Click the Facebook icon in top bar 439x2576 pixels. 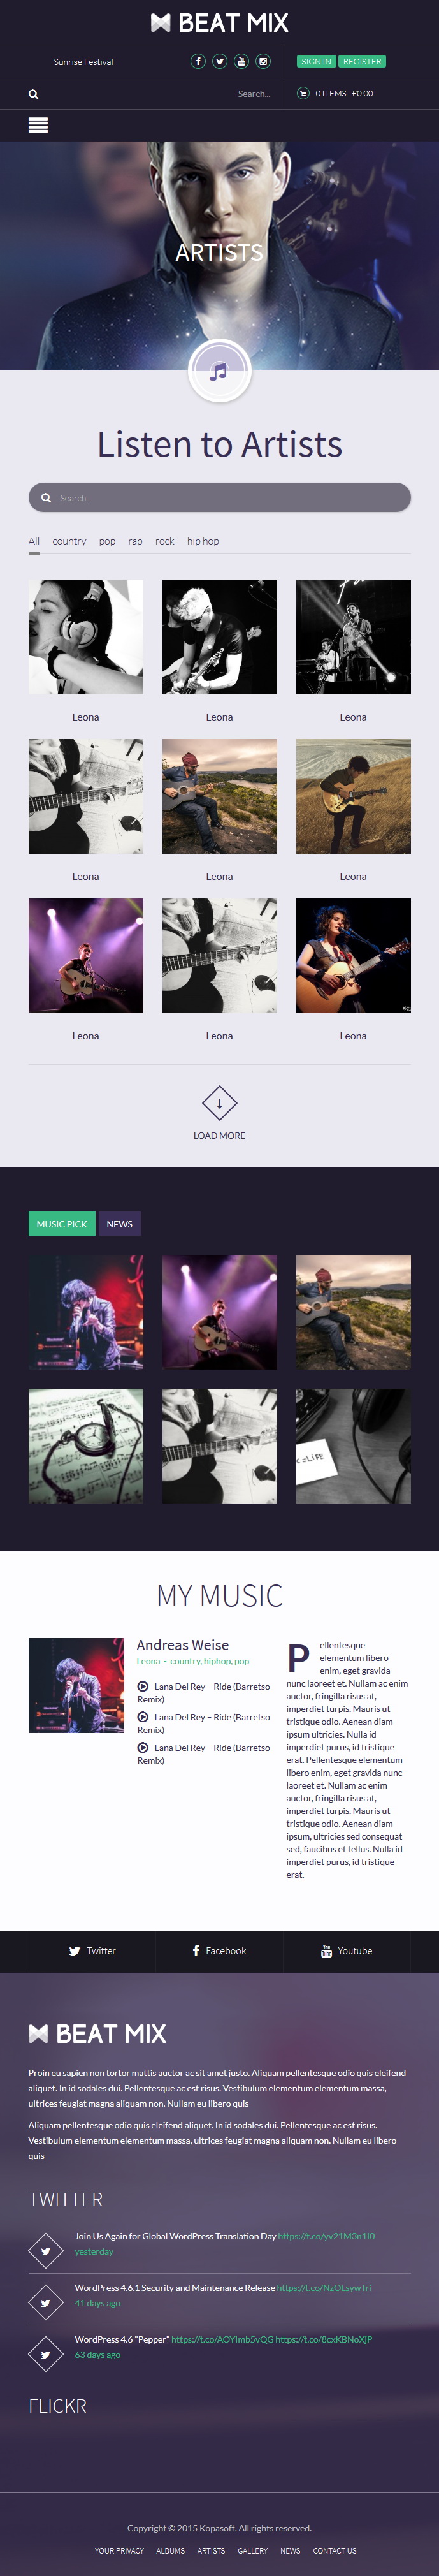coord(198,61)
